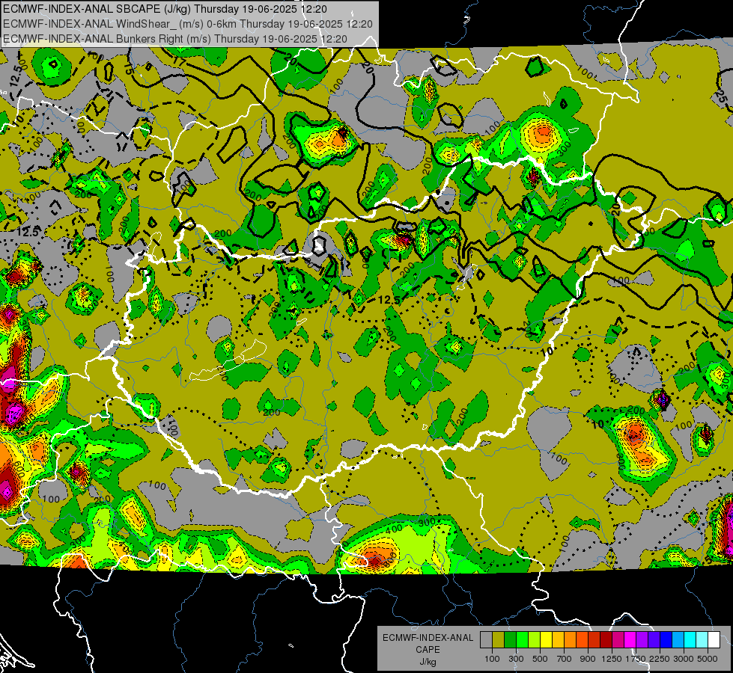Viewport: 733px width, 673px height.
Task: Select the violet swatch before 2250
Action: 654,640
